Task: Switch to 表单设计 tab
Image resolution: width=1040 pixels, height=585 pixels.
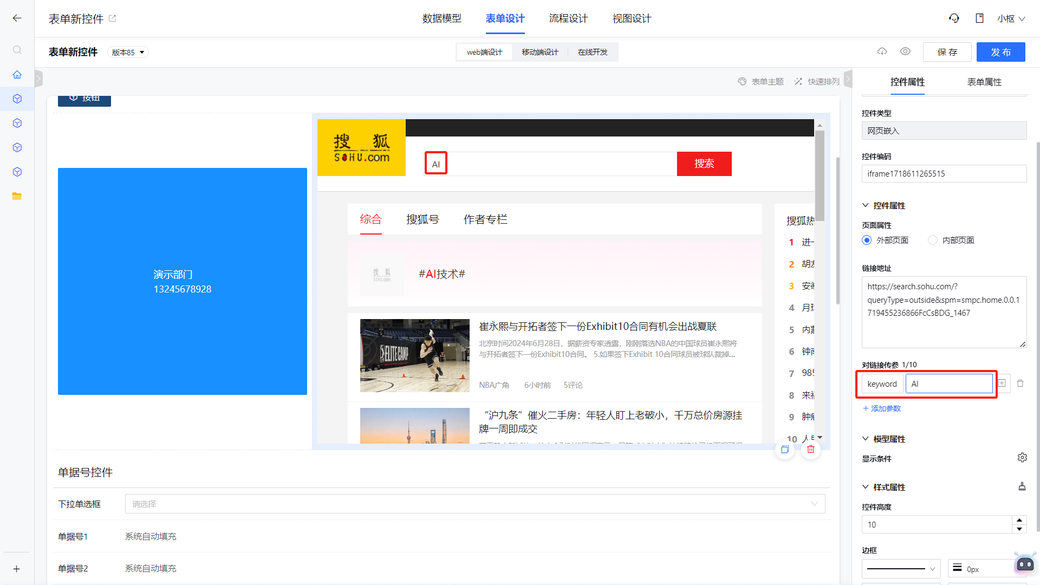Action: 505,18
